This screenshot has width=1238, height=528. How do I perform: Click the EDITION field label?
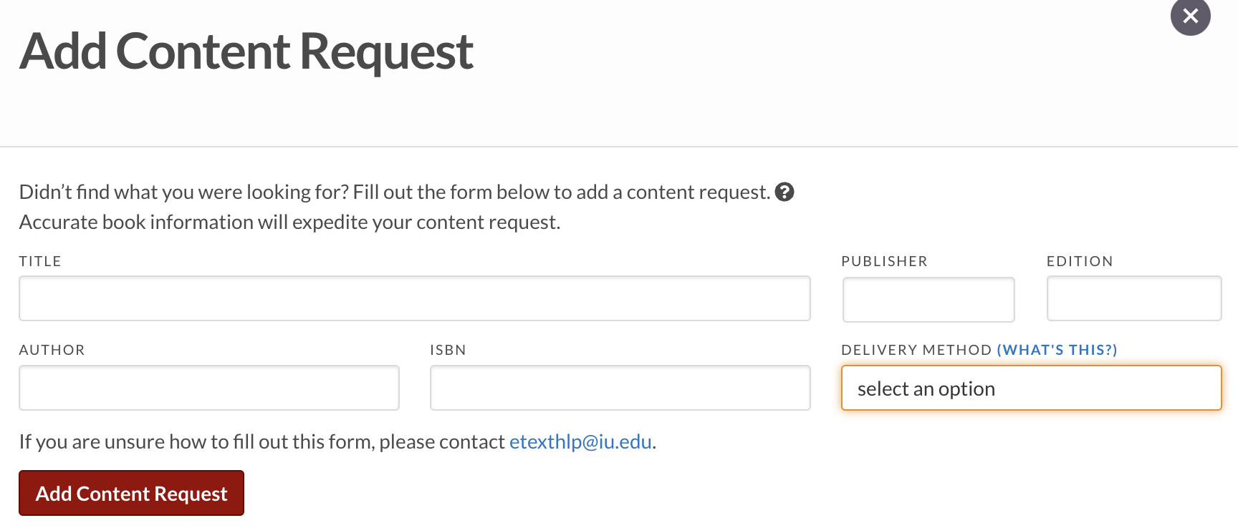coord(1080,261)
